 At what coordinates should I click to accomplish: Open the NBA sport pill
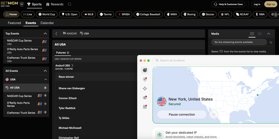point(260,14)
